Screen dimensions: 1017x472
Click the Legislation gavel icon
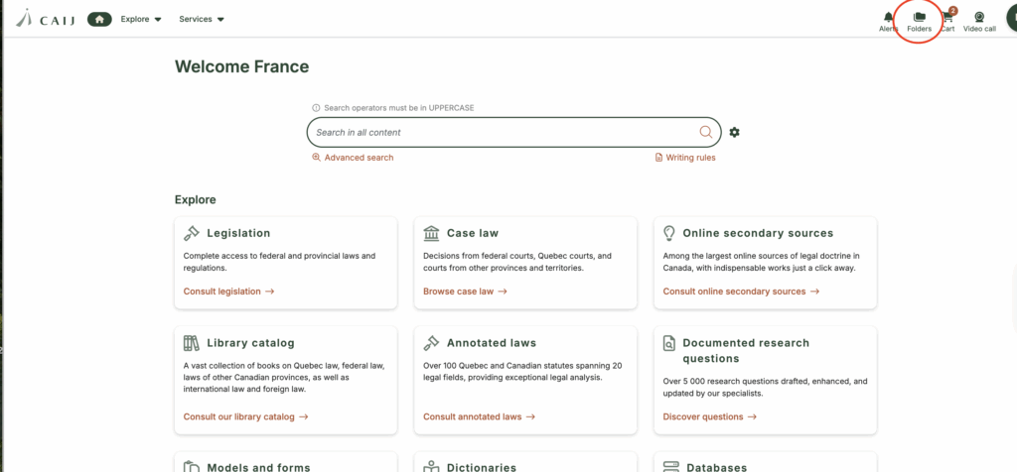point(192,233)
